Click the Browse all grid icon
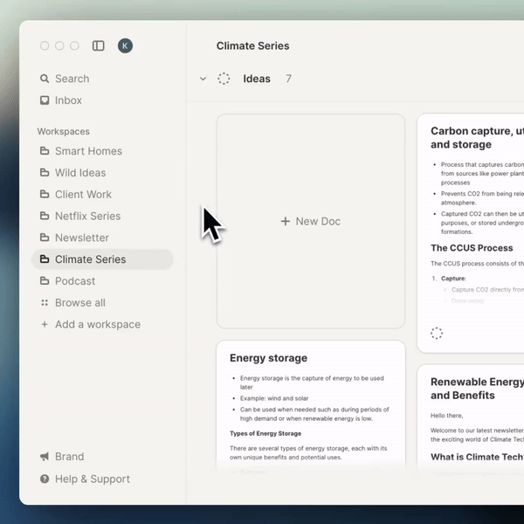The image size is (524, 524). point(45,302)
